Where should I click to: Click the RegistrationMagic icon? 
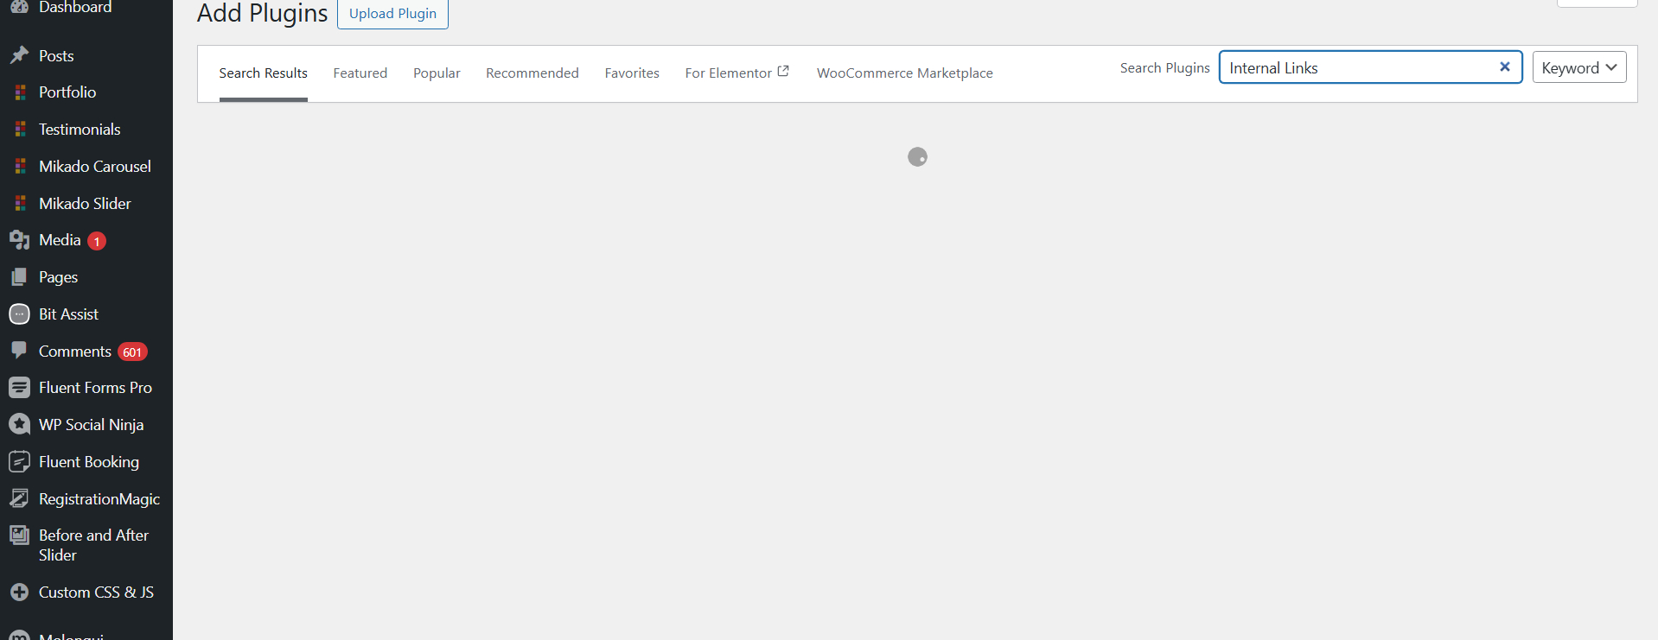[19, 498]
